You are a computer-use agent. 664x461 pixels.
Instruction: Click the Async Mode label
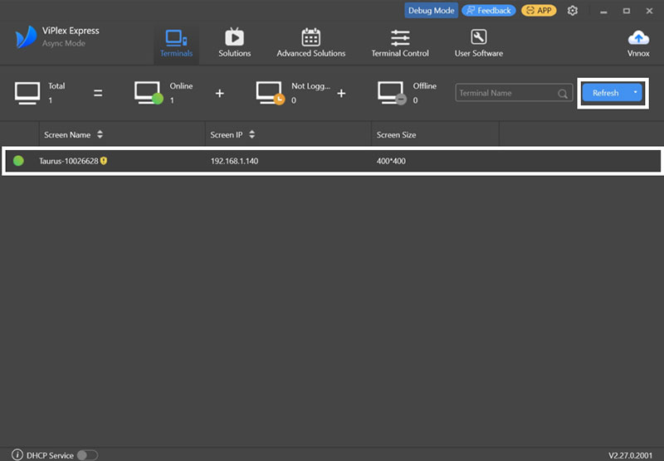point(64,43)
